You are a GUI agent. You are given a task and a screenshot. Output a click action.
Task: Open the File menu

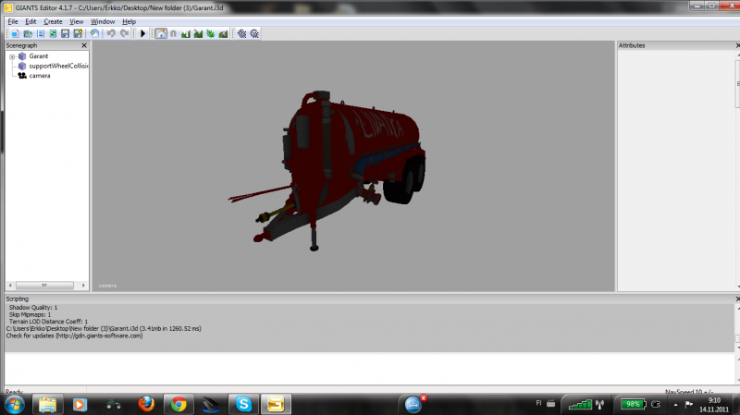pos(13,21)
